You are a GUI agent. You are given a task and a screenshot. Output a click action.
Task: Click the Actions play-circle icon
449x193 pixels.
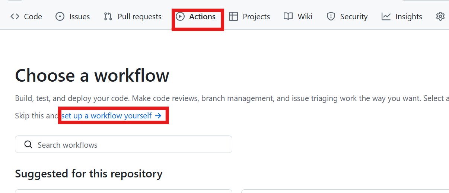coord(180,17)
